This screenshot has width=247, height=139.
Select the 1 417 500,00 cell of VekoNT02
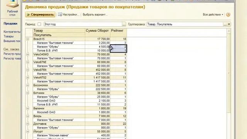click(x=98, y=78)
